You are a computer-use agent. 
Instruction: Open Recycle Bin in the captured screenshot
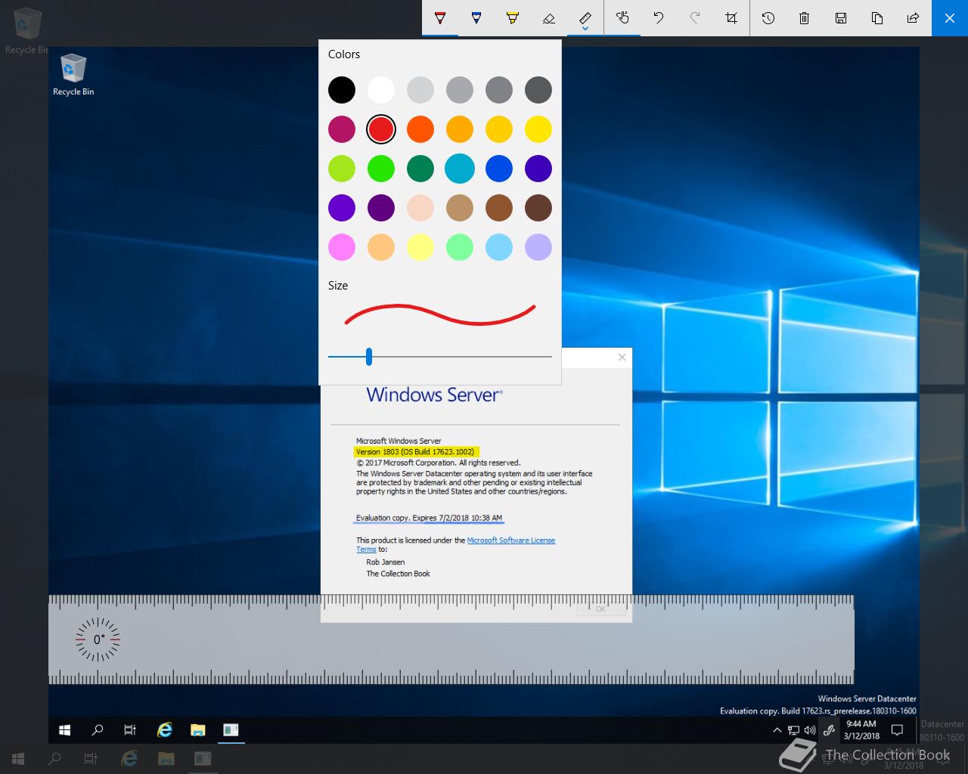73,75
